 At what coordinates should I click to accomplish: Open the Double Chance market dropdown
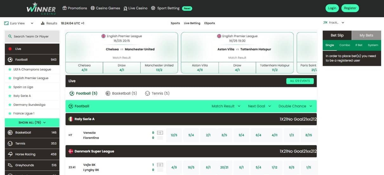(295, 106)
